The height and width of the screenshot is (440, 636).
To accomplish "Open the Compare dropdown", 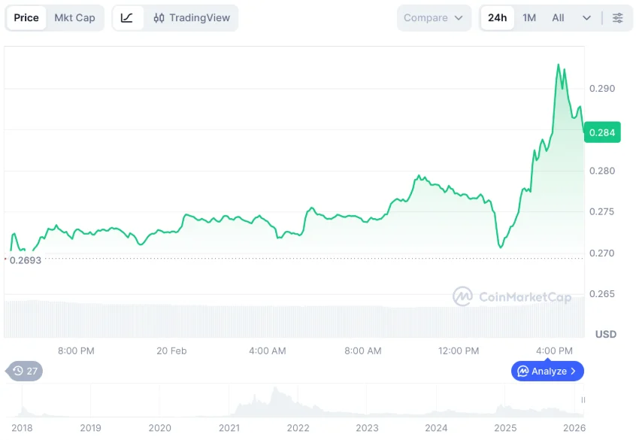I will (434, 17).
